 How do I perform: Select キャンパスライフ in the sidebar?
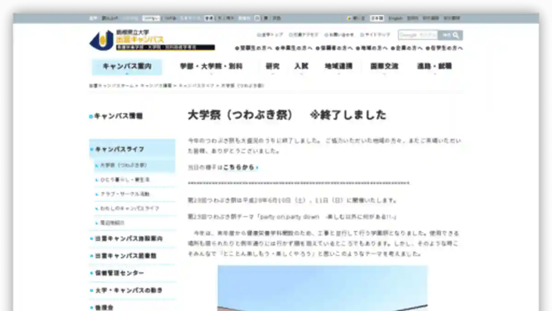click(x=120, y=149)
